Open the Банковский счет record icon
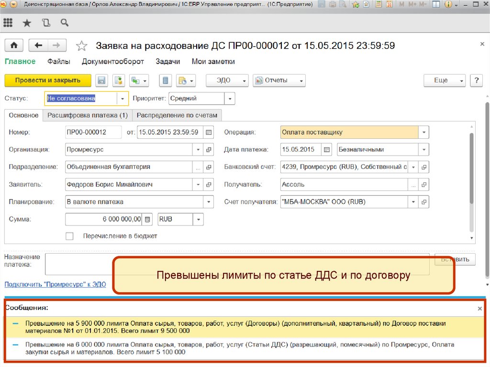 (424, 167)
